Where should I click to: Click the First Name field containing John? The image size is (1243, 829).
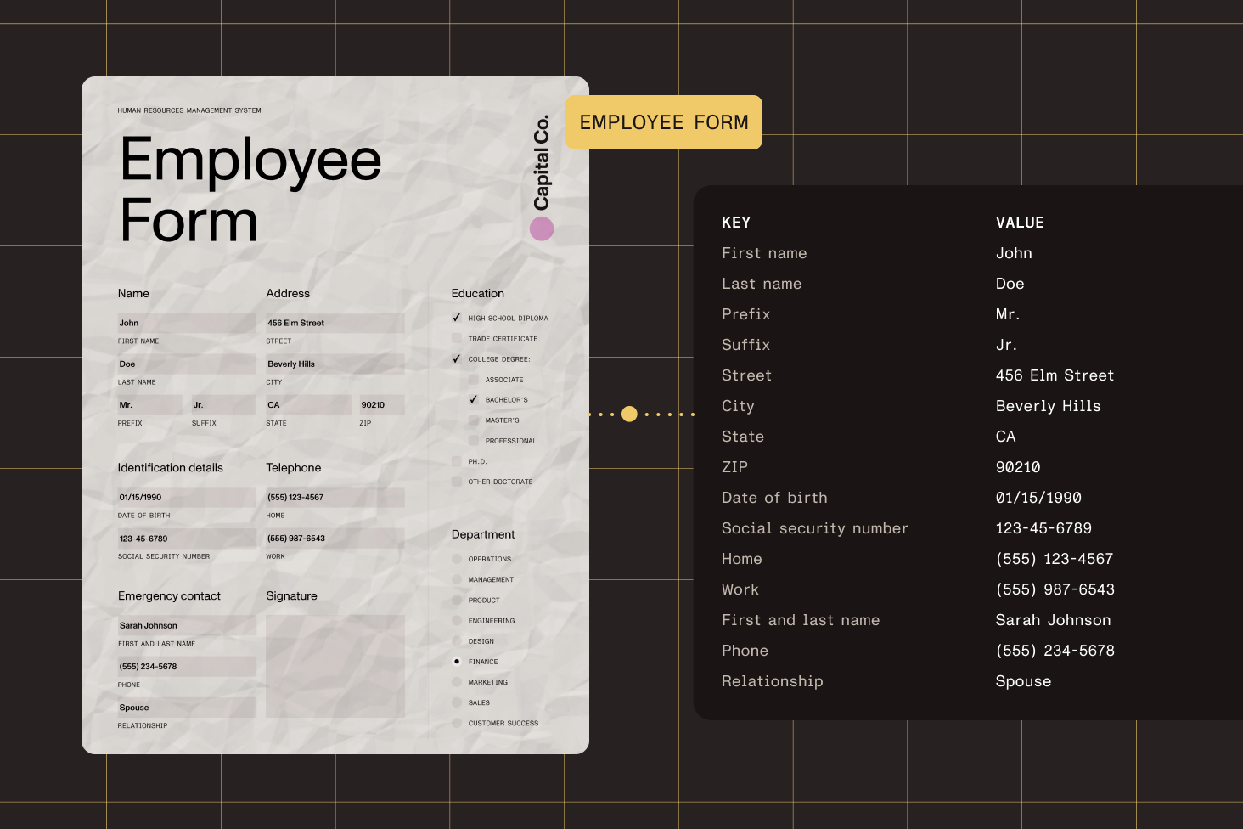(x=185, y=323)
